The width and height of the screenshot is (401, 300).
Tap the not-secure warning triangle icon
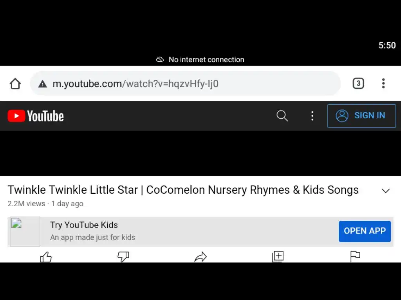pyautogui.click(x=42, y=84)
